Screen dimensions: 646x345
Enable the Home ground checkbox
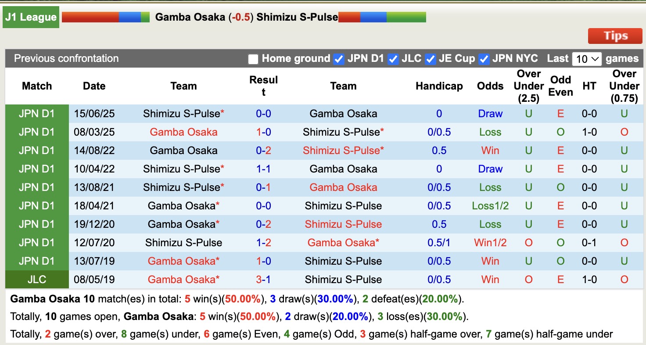tap(253, 58)
